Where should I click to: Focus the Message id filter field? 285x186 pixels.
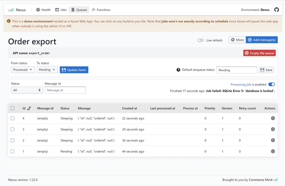click(x=65, y=90)
